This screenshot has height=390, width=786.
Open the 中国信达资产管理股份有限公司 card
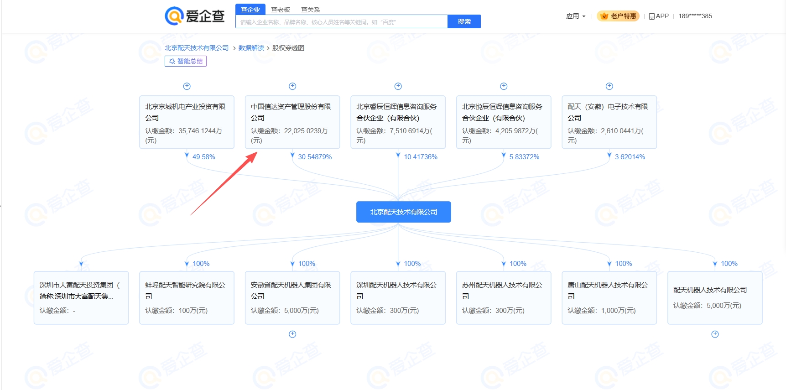292,122
